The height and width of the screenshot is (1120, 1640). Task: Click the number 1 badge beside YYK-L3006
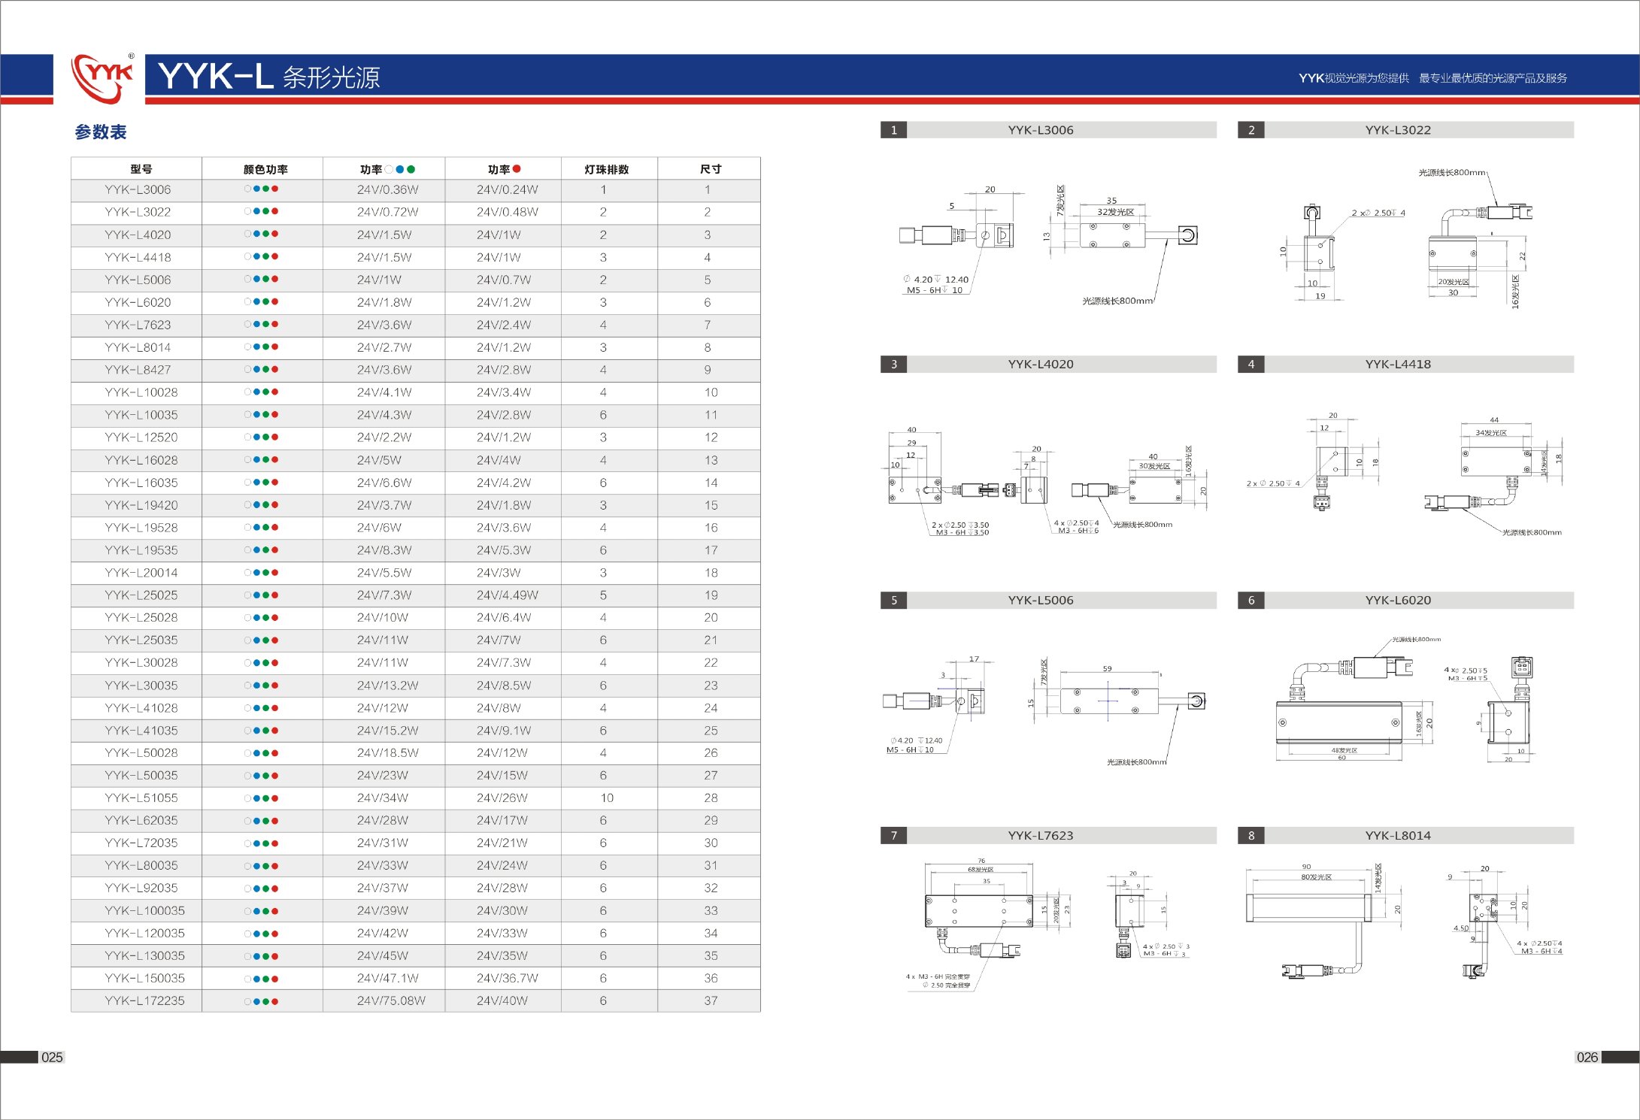[893, 130]
